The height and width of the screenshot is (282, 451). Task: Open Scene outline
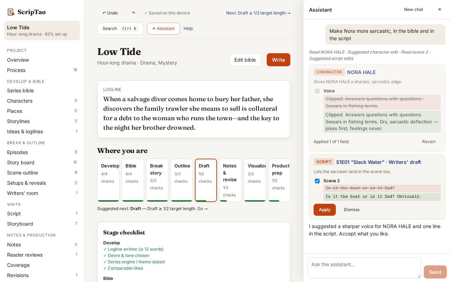(x=42, y=173)
